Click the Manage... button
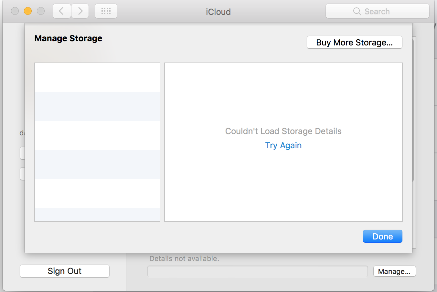 pos(394,271)
